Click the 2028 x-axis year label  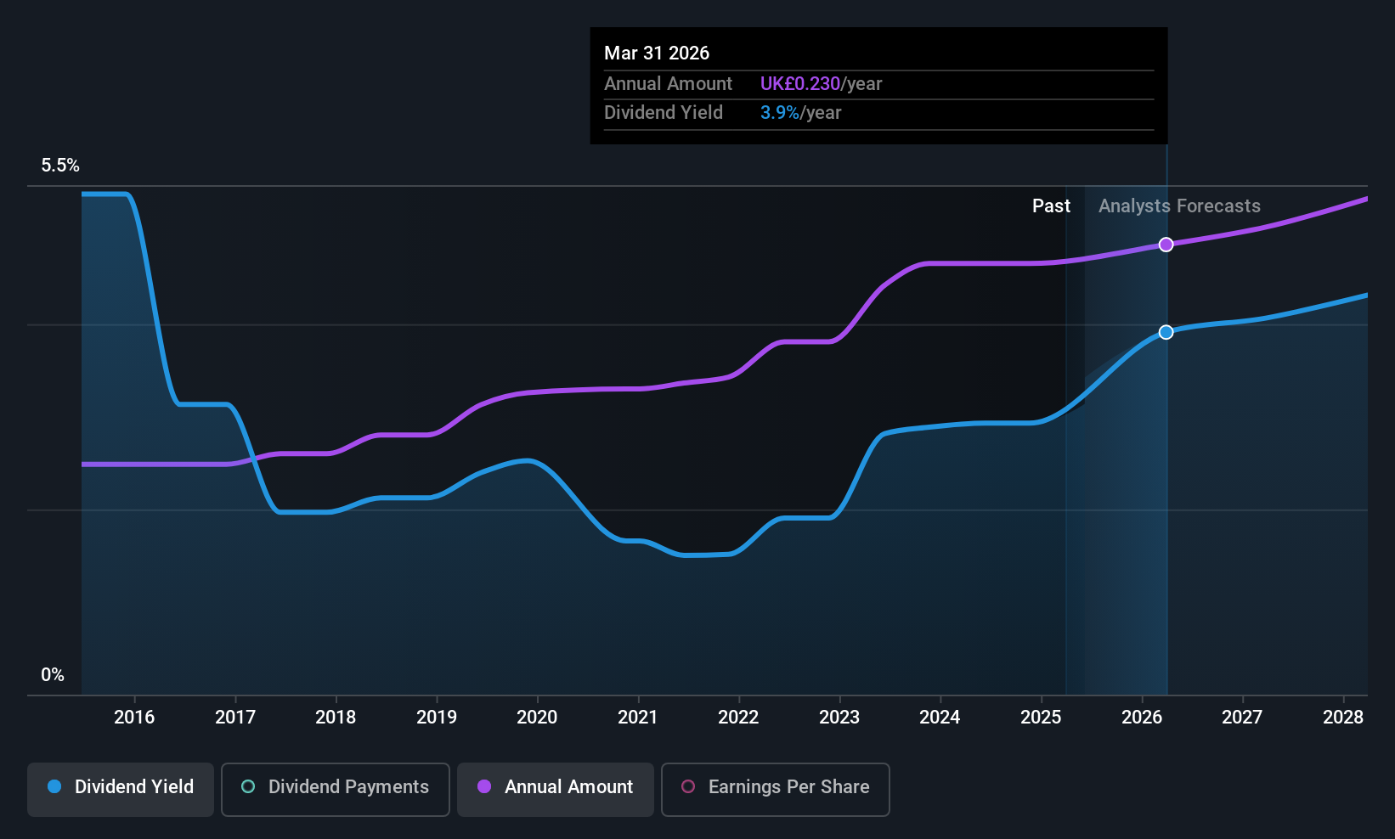click(x=1343, y=718)
